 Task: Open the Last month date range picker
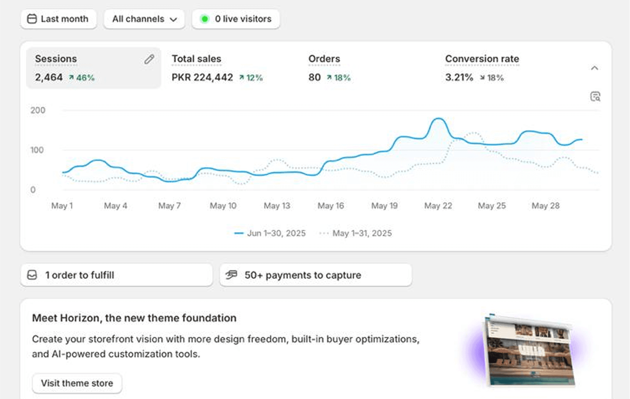coord(58,19)
